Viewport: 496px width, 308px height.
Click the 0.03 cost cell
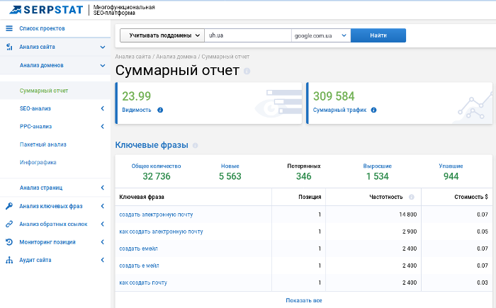click(x=483, y=283)
